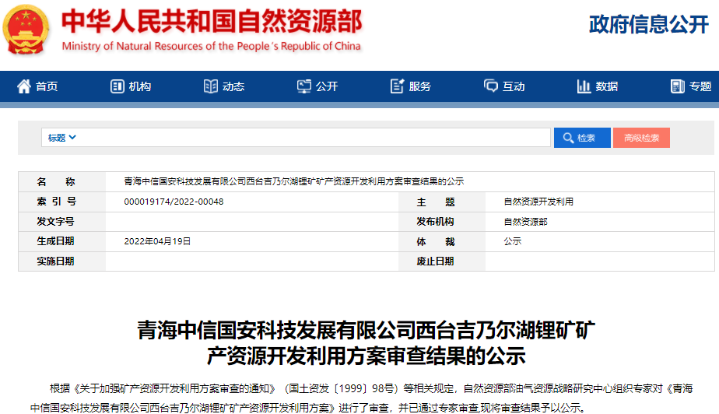Click the document name in 名称 row
The height and width of the screenshot is (414, 719).
293,181
